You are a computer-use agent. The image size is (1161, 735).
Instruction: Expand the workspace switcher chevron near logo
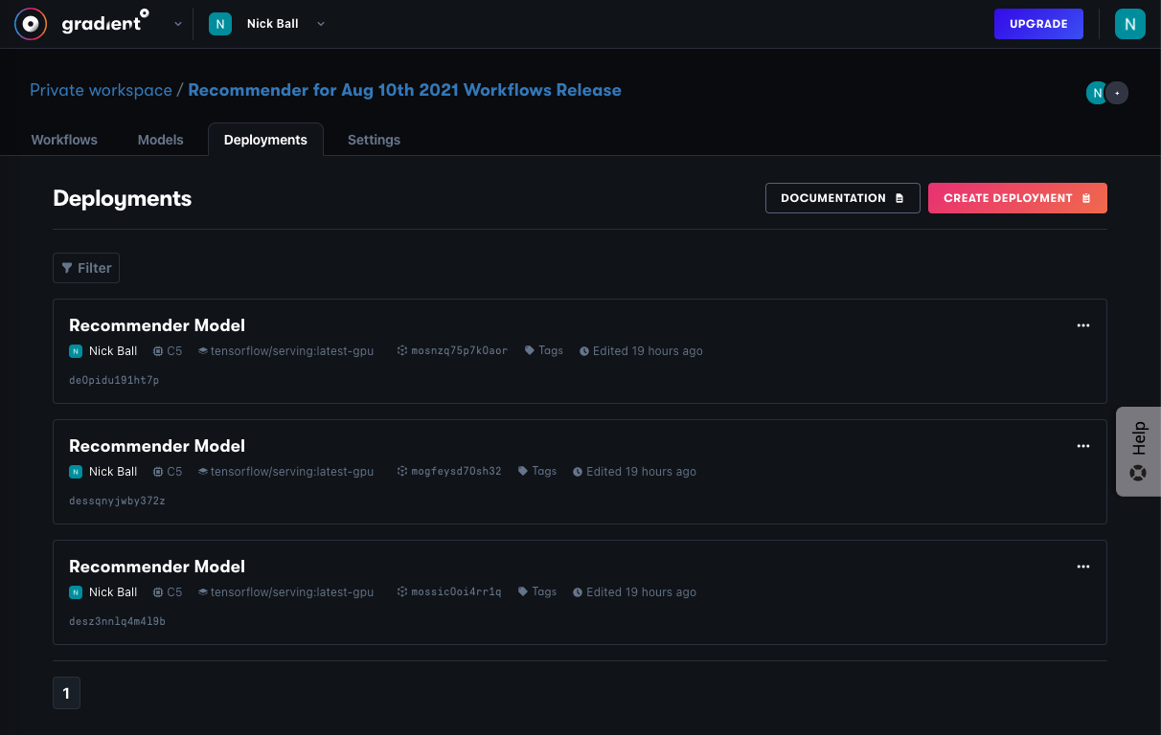pyautogui.click(x=177, y=24)
